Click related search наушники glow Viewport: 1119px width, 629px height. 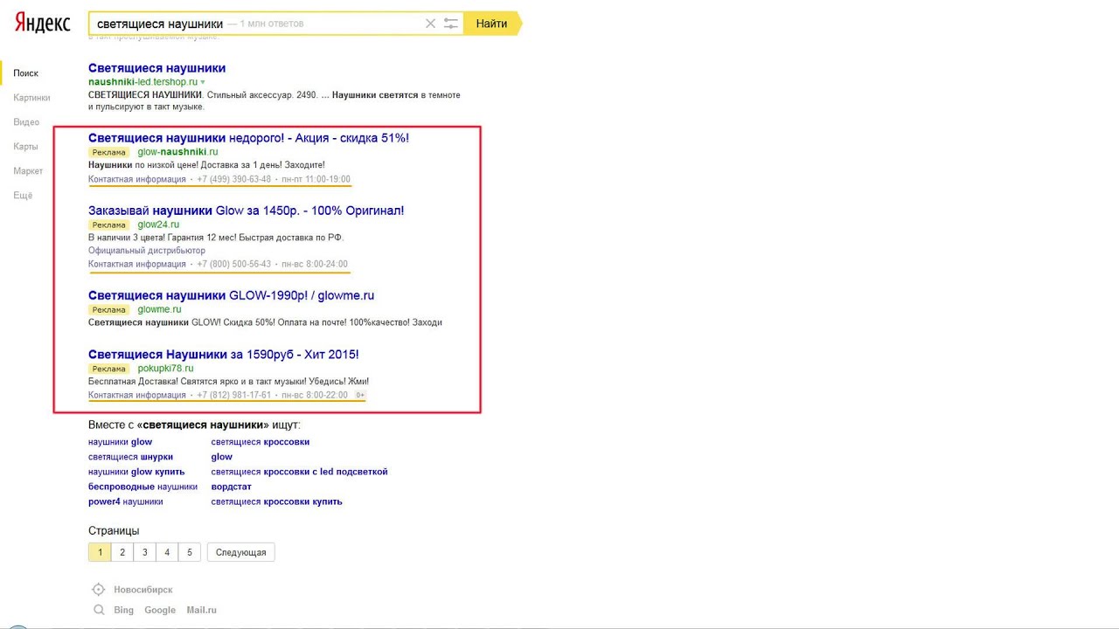coord(120,442)
